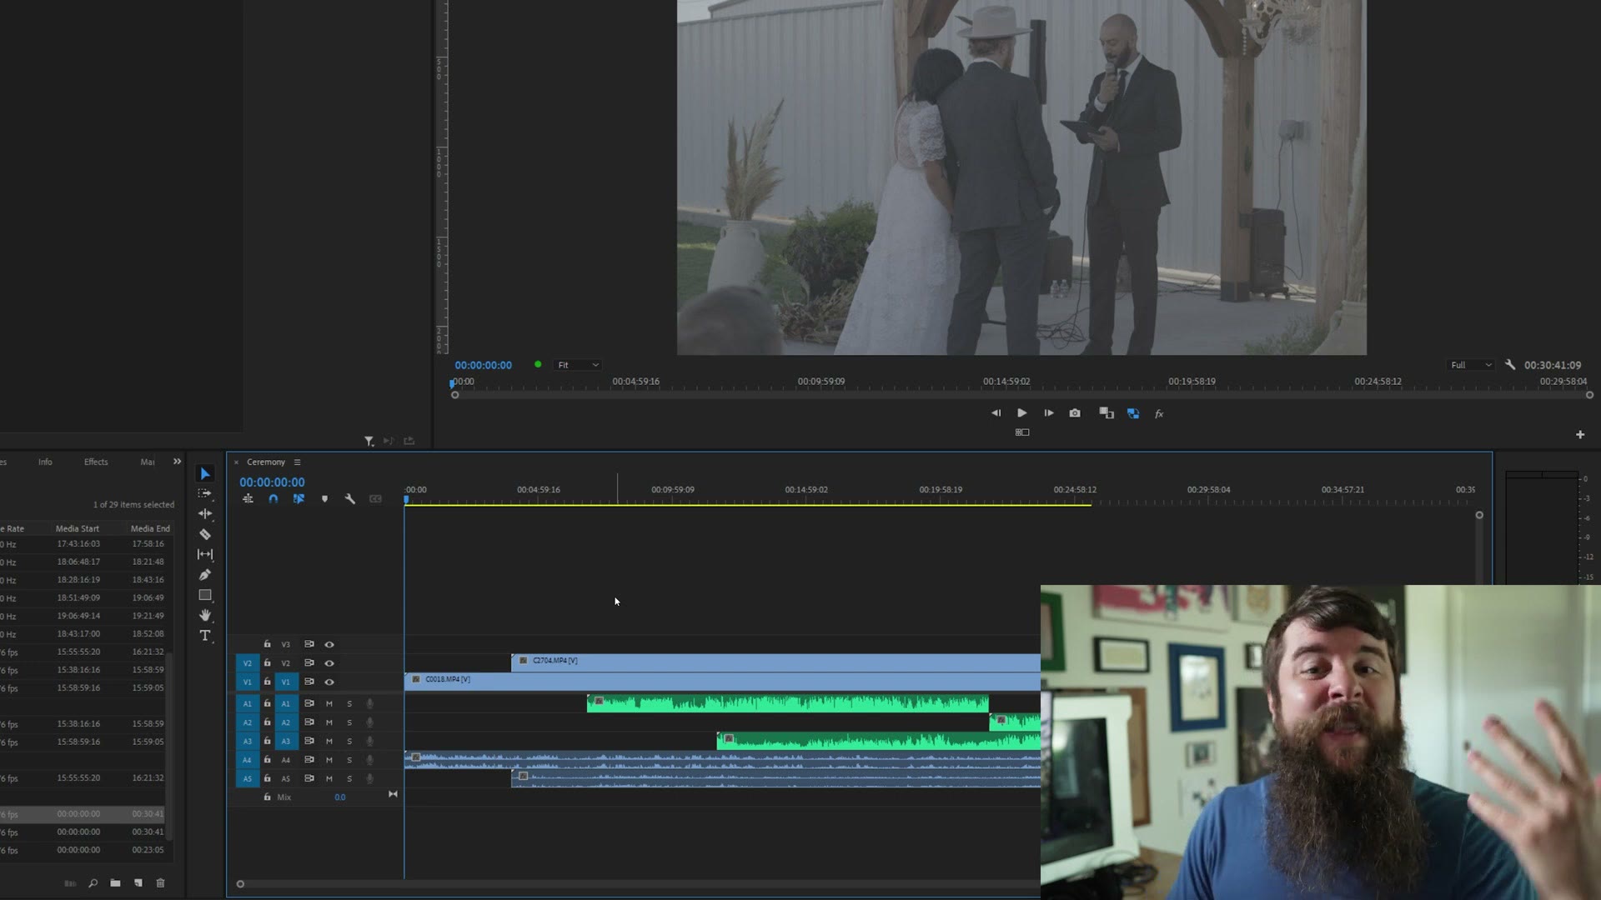Switch to the Info tab
This screenshot has height=900, width=1601.
[x=45, y=462]
